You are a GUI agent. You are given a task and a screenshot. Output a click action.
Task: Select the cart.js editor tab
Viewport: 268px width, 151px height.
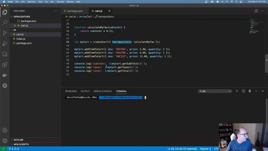pyautogui.click(x=99, y=11)
